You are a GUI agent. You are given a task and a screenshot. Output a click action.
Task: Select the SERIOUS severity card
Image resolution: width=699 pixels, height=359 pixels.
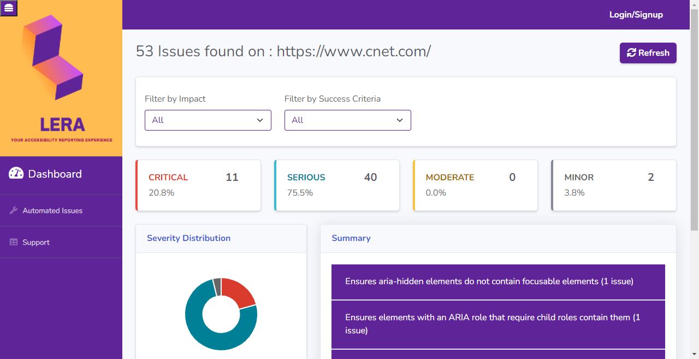[x=336, y=185]
